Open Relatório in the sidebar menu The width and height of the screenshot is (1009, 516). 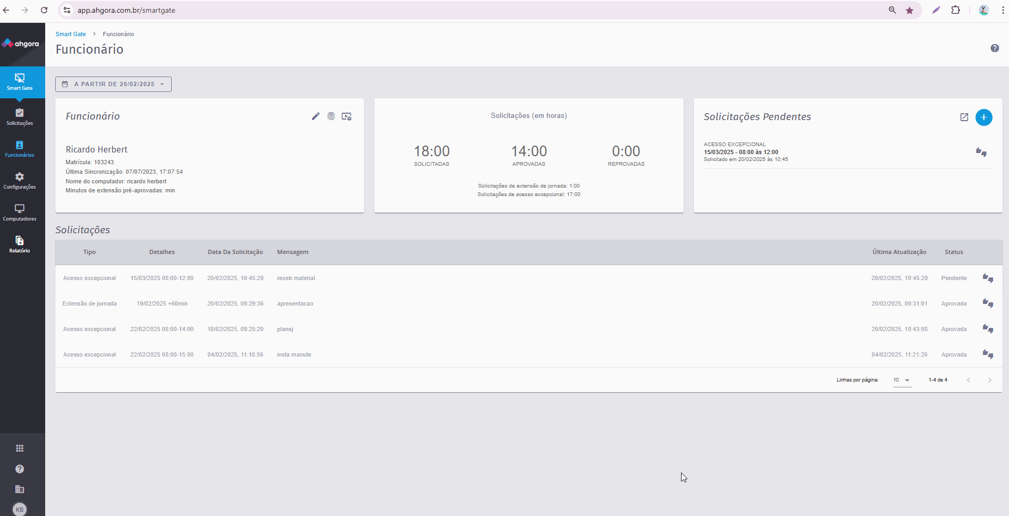tap(20, 244)
